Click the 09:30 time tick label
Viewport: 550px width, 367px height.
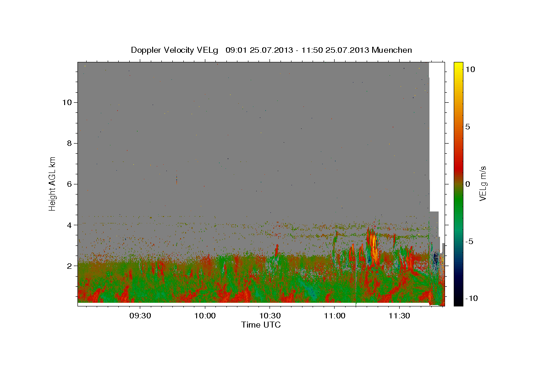click(140, 316)
